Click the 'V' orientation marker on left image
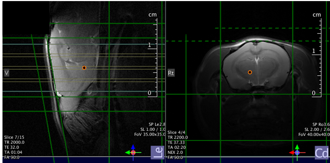330x163 pixels. [6, 73]
